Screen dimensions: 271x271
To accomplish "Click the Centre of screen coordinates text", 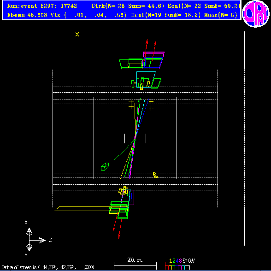I will pos(48,267).
